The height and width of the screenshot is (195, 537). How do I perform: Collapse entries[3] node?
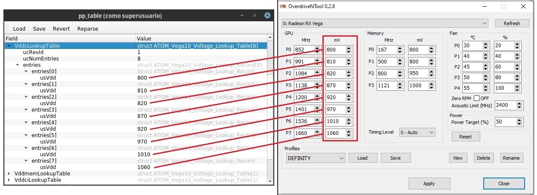tap(26, 109)
